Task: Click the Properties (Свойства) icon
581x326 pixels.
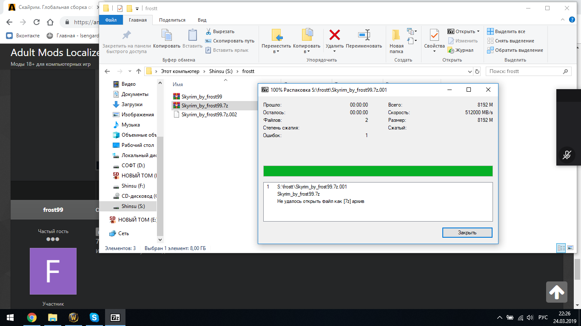Action: pyautogui.click(x=434, y=36)
